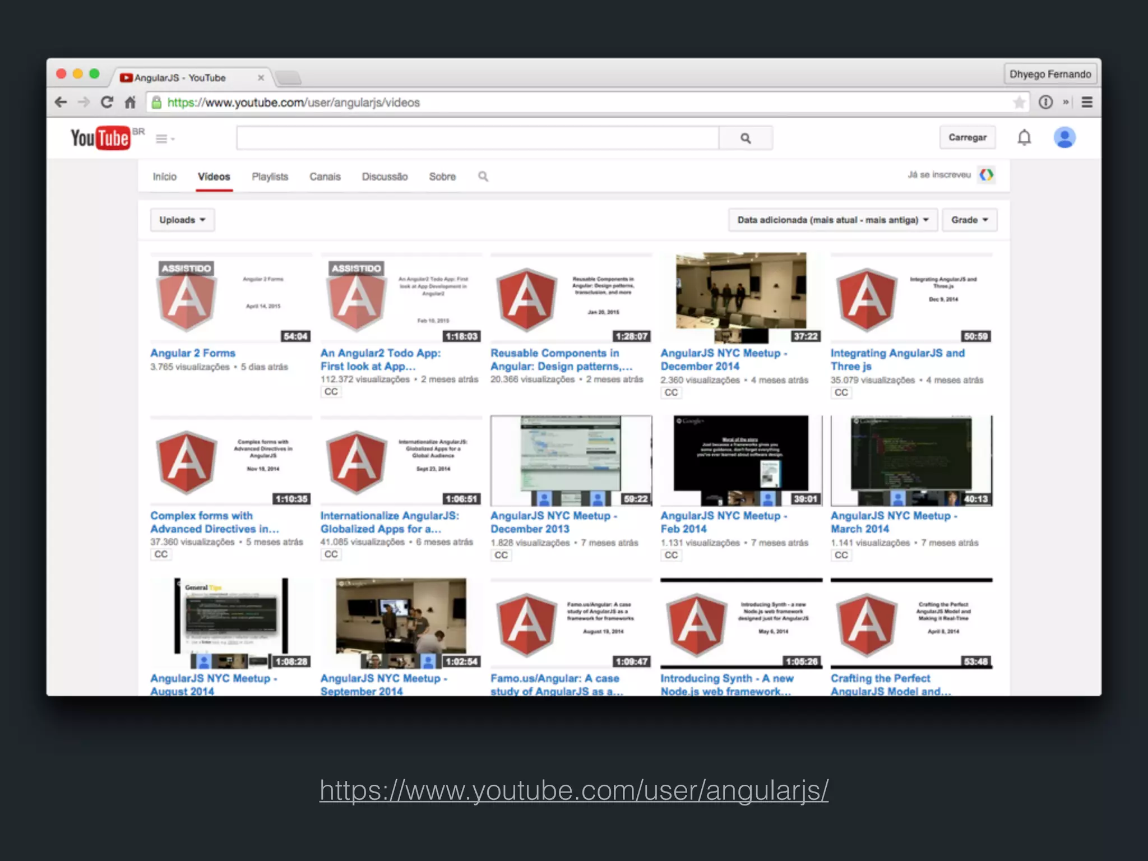
Task: Click the Carregar upload button
Action: [x=967, y=138]
